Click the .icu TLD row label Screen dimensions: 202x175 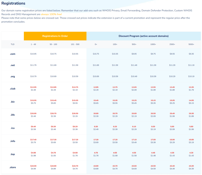(13, 128)
